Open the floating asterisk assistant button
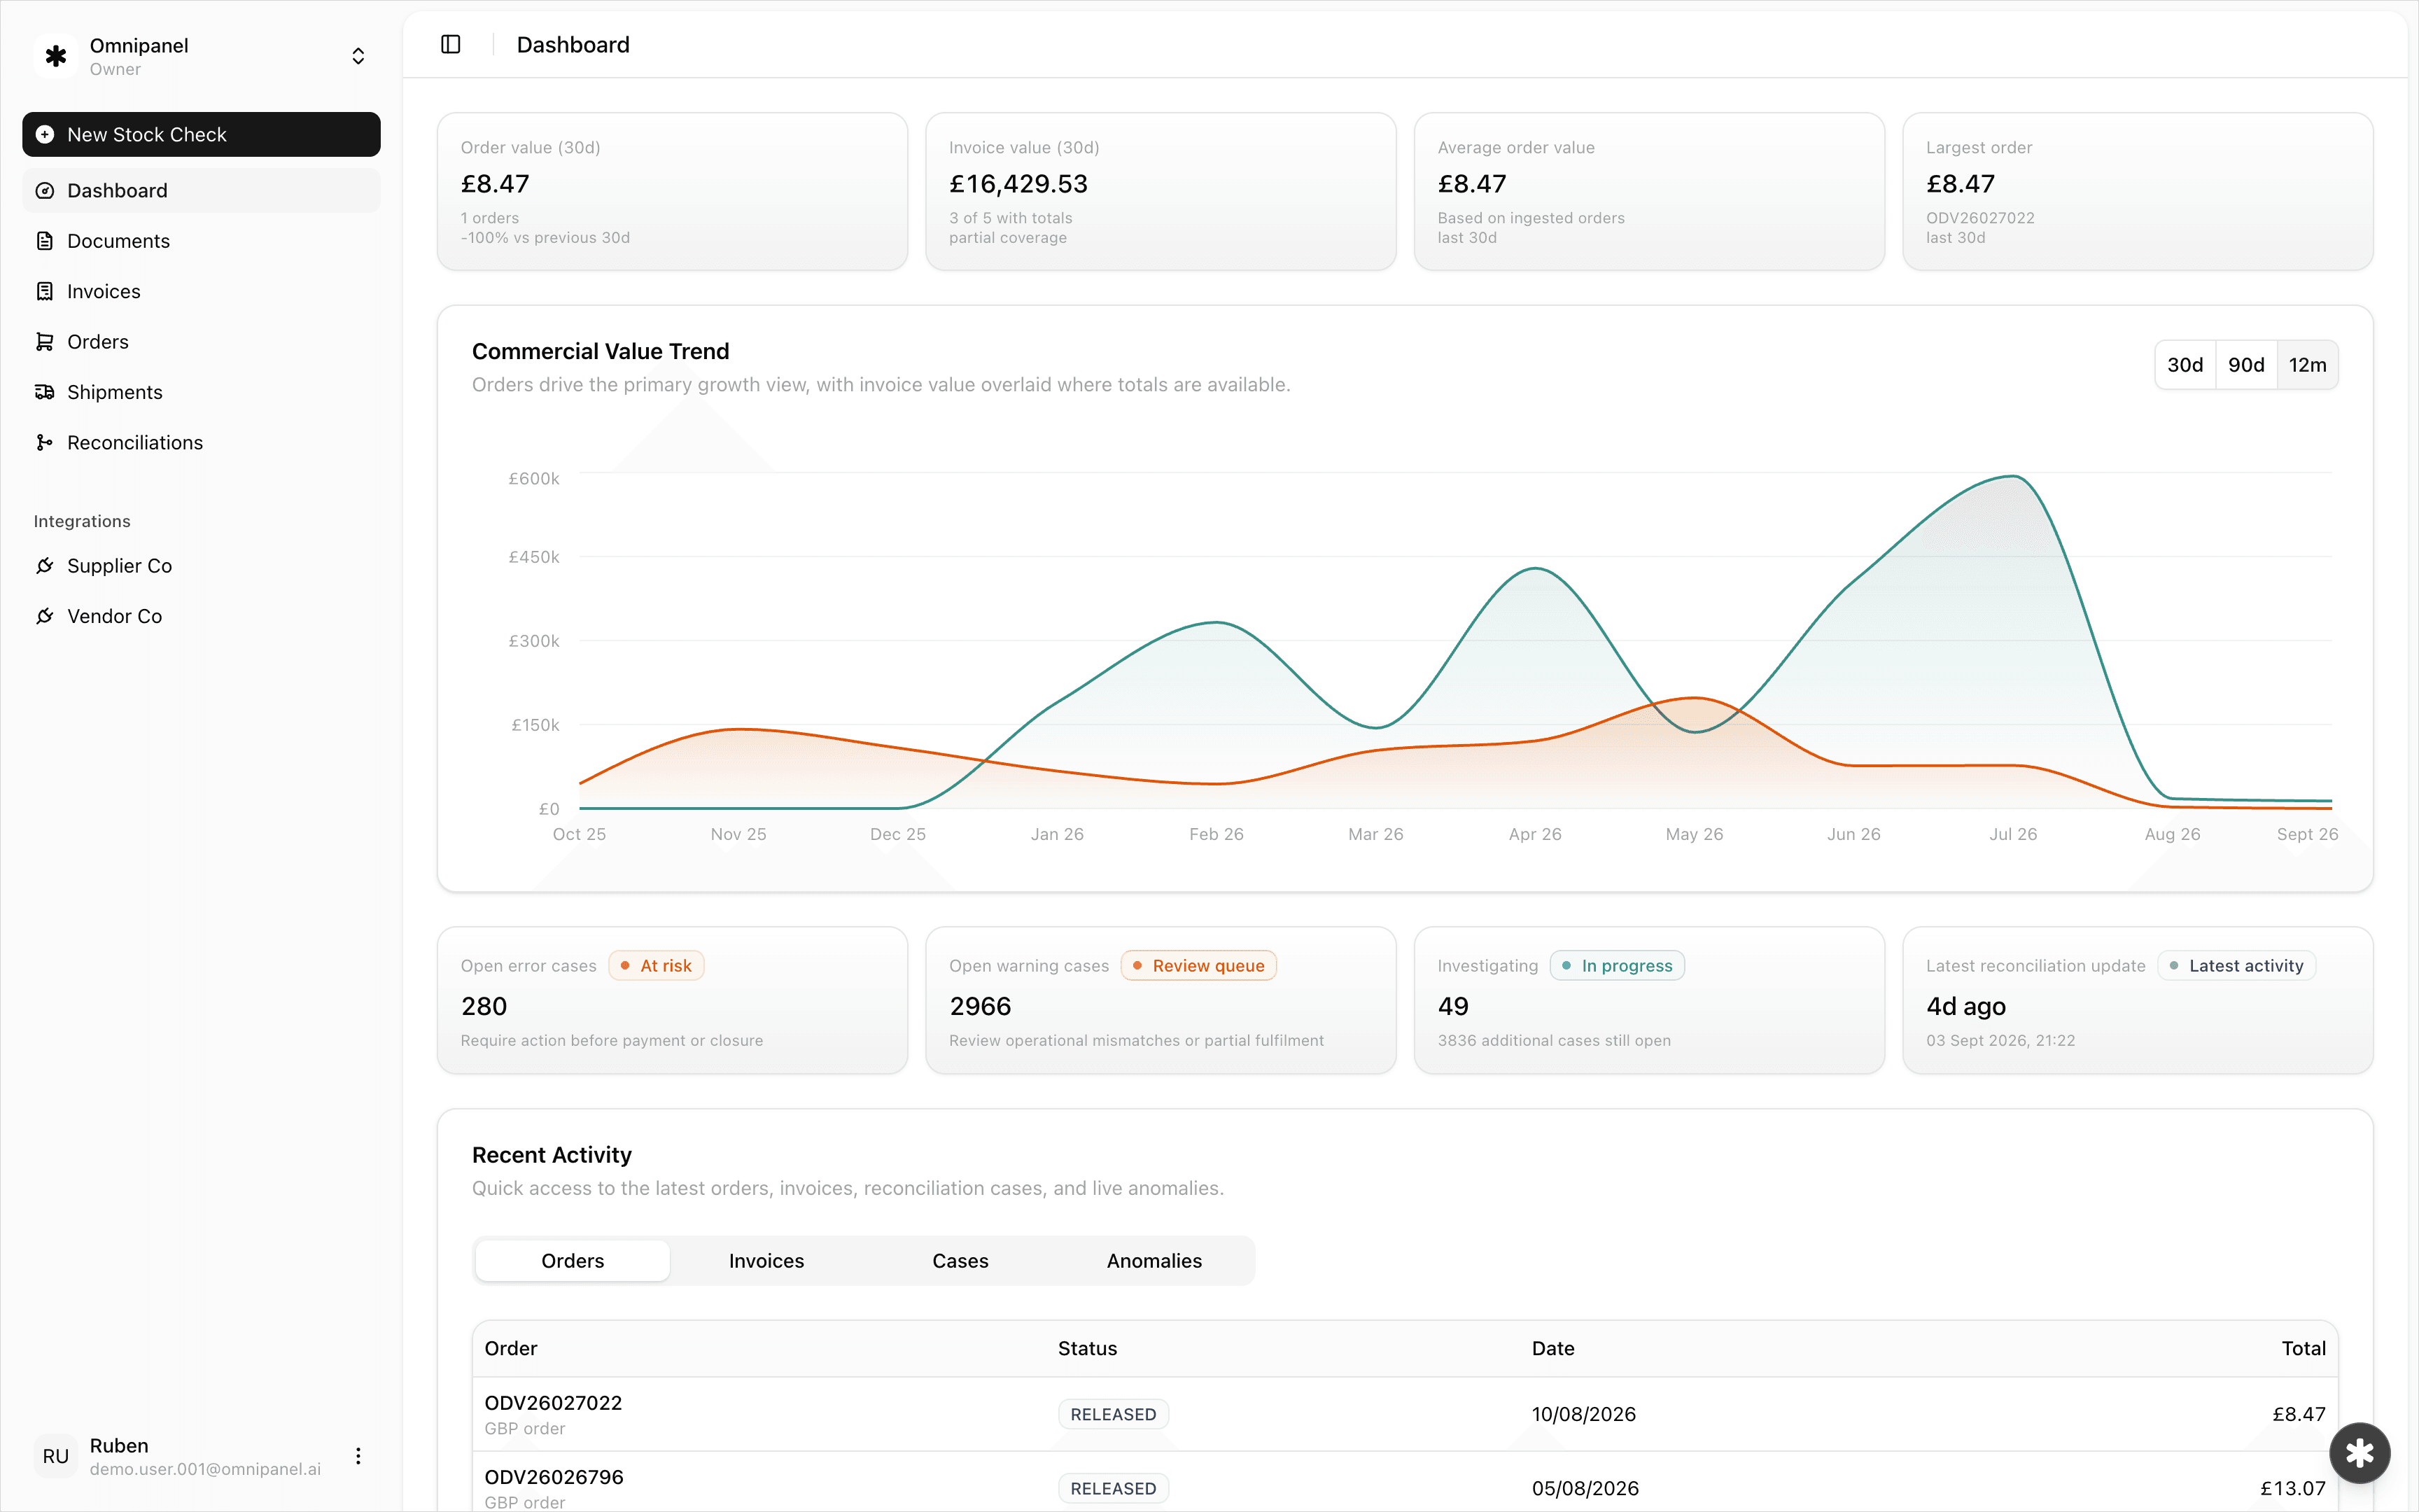2419x1512 pixels. [2360, 1453]
